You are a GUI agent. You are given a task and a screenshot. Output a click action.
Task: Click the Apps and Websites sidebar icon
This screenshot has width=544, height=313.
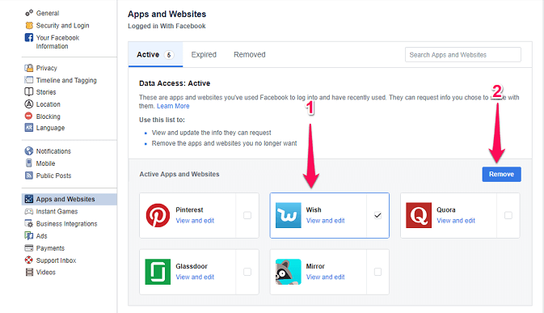click(29, 199)
